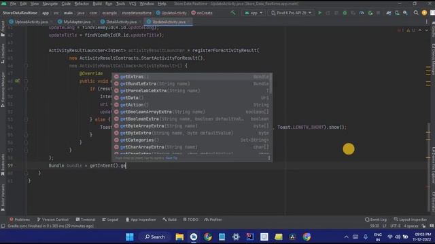435x244 pixels.
Task: Open Device Manager toolbar icon
Action: [397, 13]
